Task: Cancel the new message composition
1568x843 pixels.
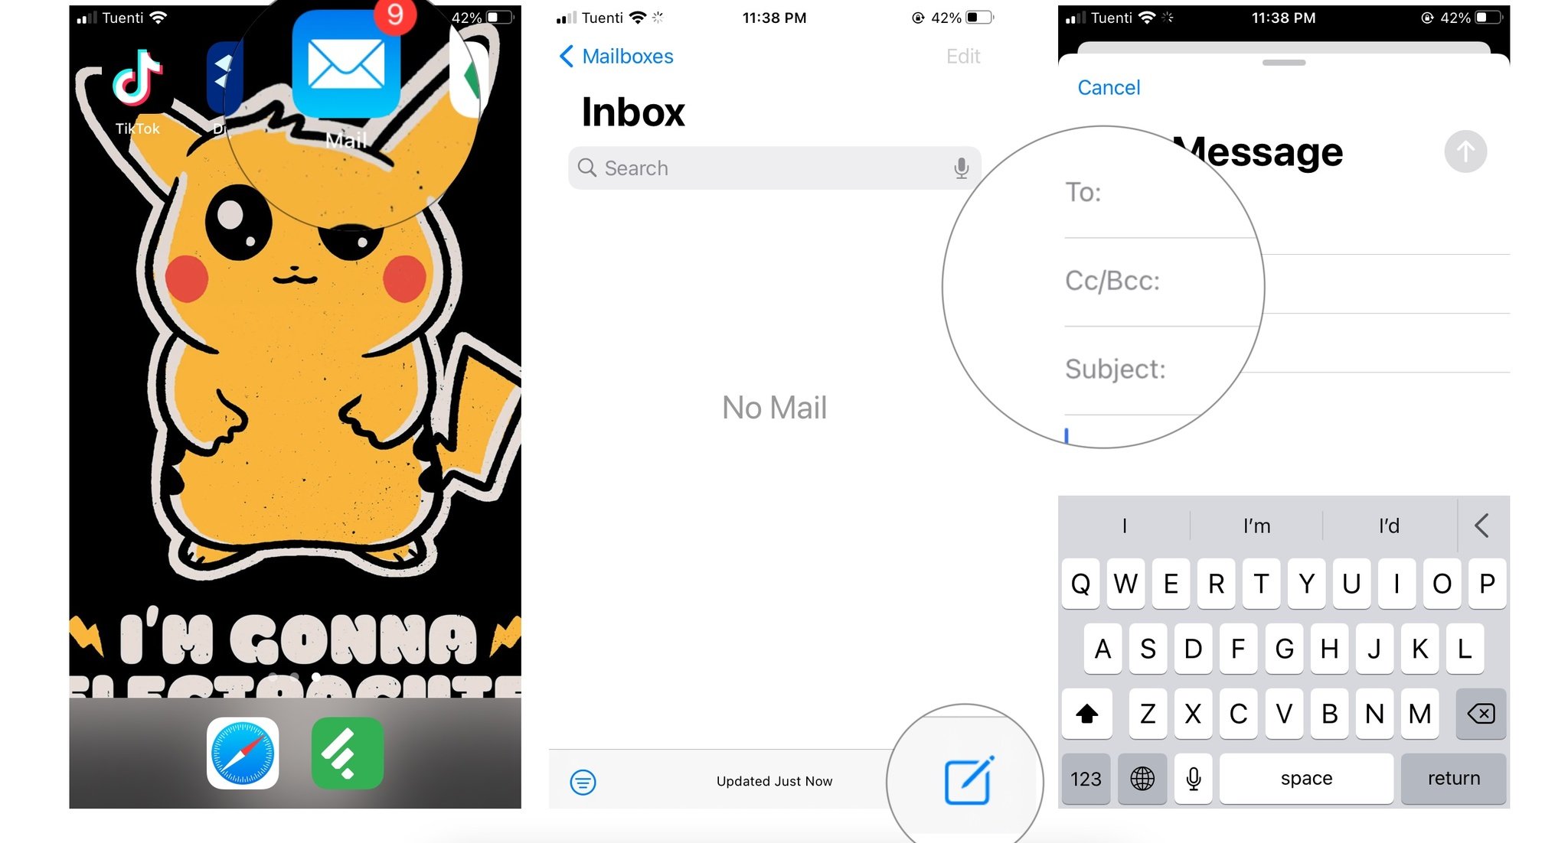Action: coord(1108,88)
